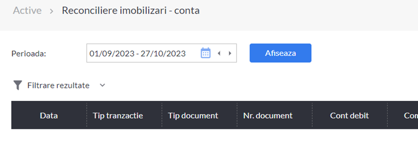
Task: Sort by Cont debit column header
Action: (349, 115)
